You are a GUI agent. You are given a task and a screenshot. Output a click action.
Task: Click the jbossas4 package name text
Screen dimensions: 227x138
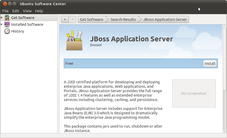(96, 45)
